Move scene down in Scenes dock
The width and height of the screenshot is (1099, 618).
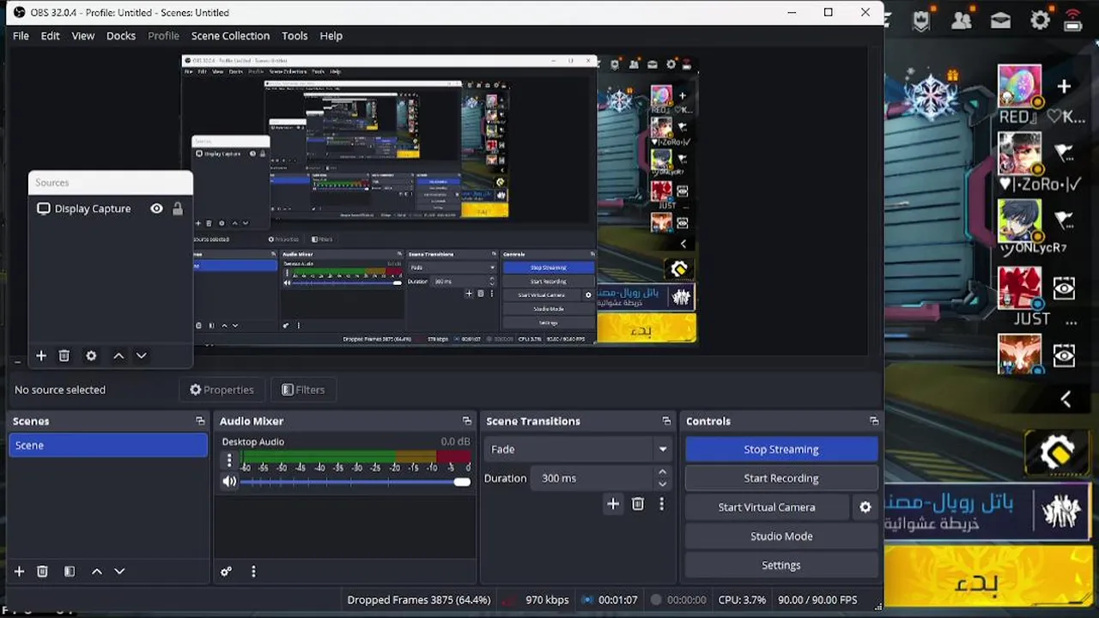click(x=120, y=572)
